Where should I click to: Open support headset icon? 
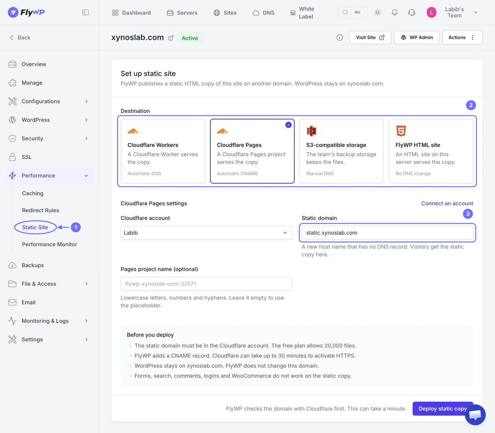coord(411,12)
